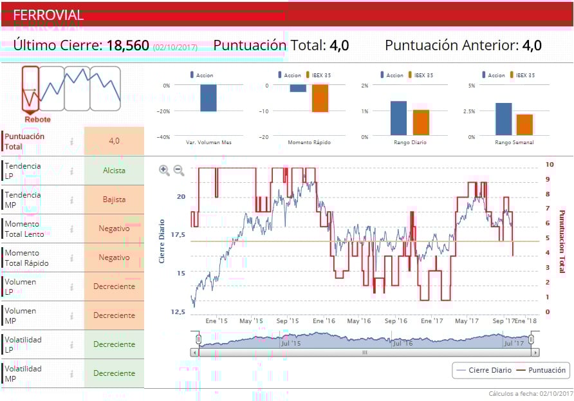Click Negativo value for Momento Total Lento
Image resolution: width=574 pixels, height=401 pixels.
pos(114,228)
